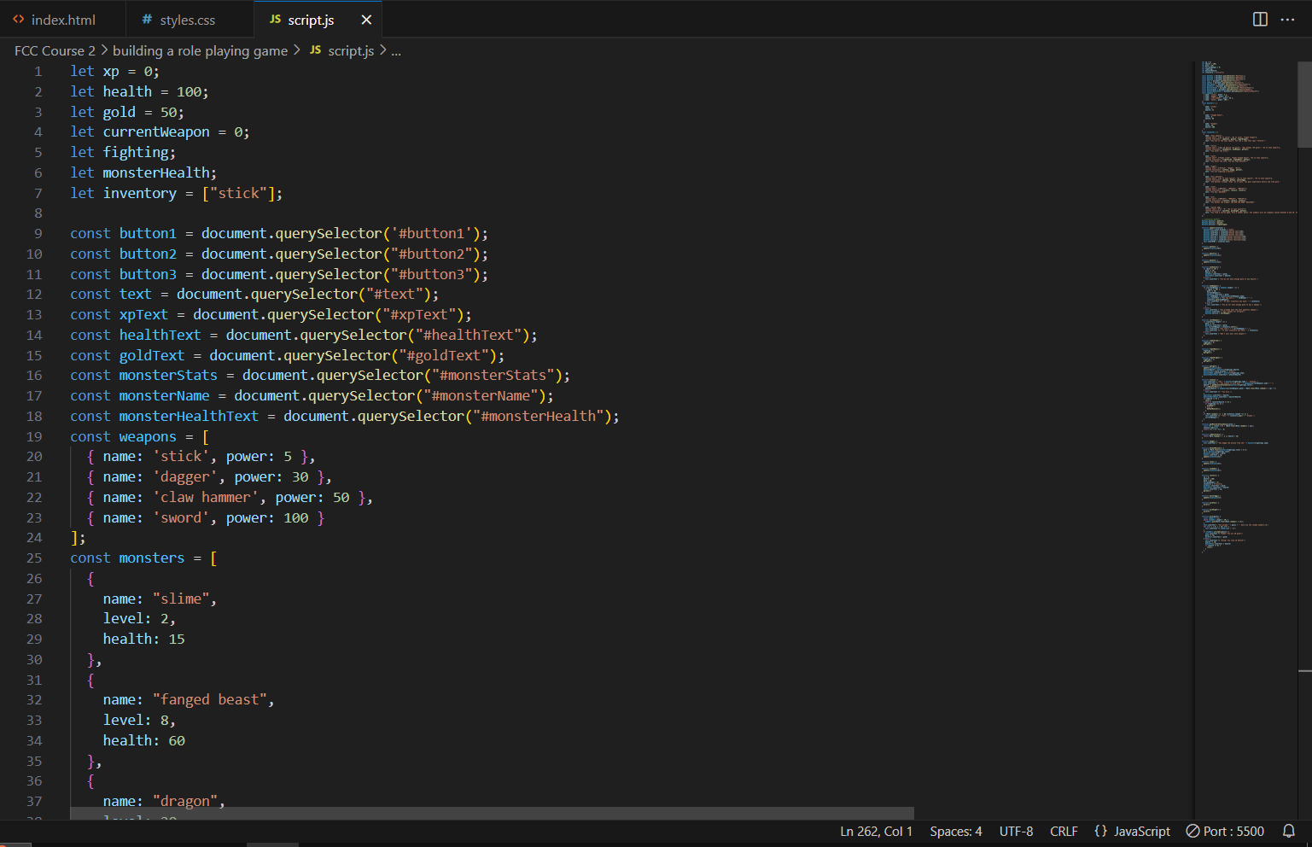Viewport: 1312px width, 847px height.
Task: Switch to the index.html tab
Action: (x=63, y=20)
